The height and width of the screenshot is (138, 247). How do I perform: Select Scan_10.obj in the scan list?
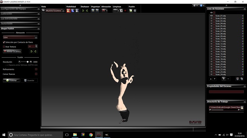point(221,39)
